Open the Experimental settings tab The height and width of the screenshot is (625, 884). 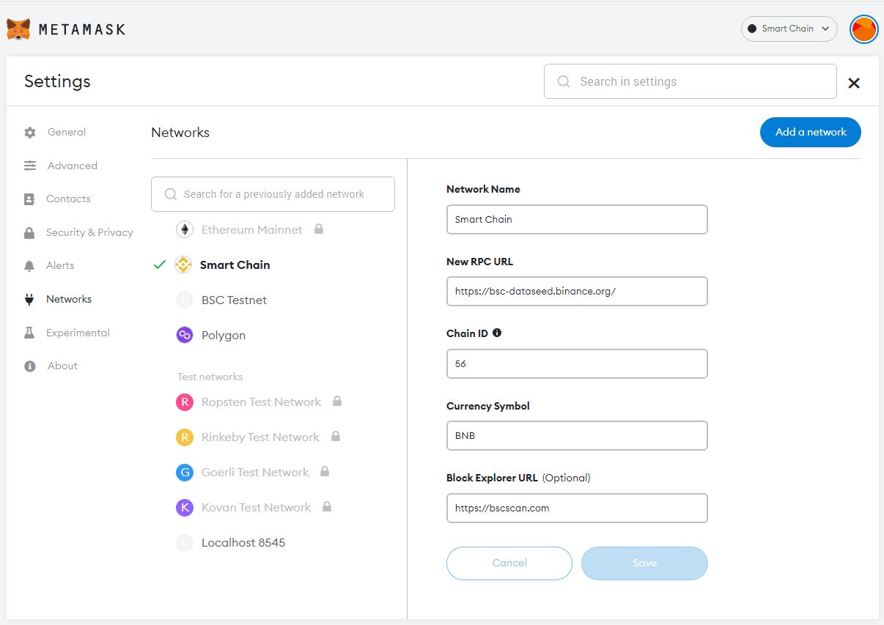pos(78,333)
